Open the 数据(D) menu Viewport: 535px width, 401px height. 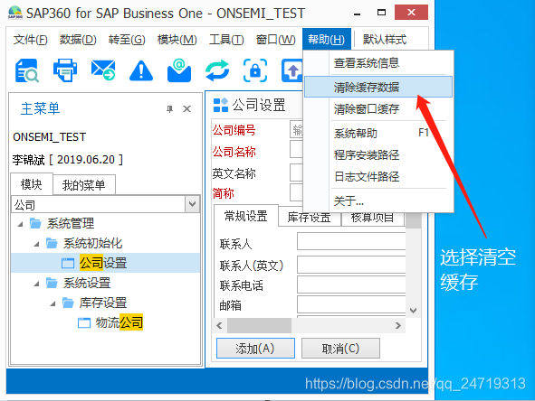point(78,40)
